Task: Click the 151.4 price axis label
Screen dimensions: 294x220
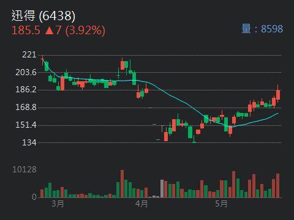Action: 26,125
